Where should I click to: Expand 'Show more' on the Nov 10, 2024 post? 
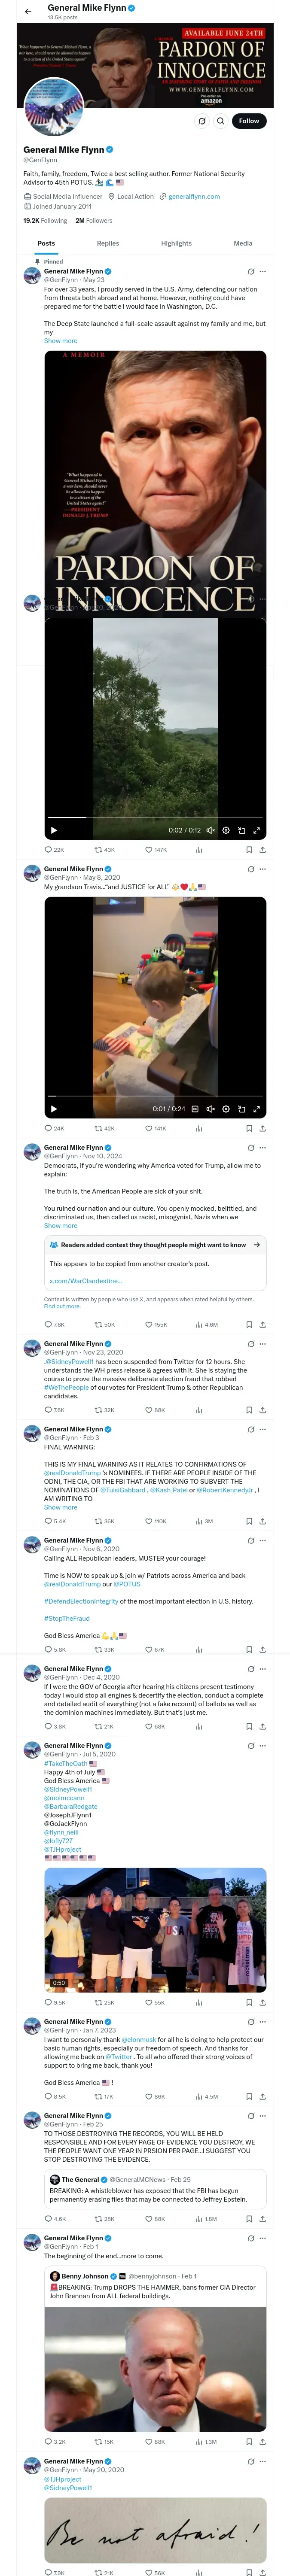[x=60, y=1225]
